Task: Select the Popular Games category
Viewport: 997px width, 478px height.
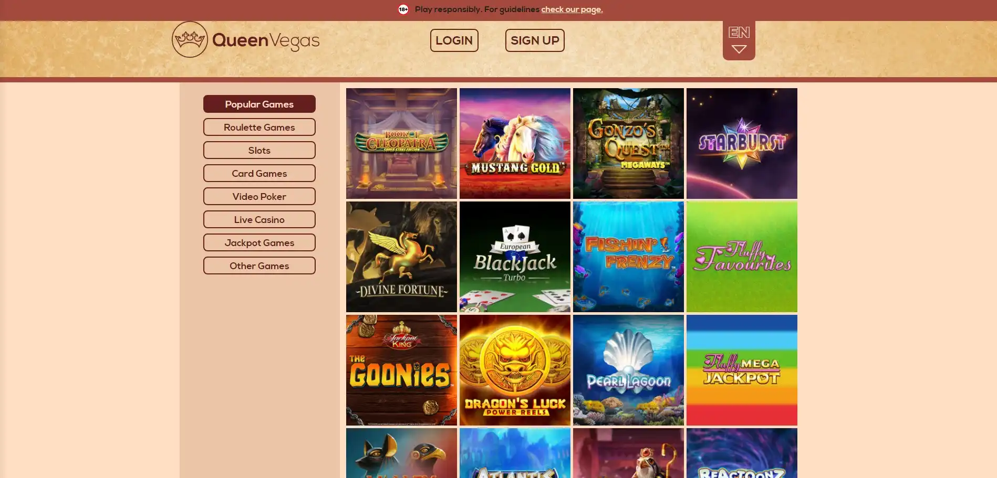Action: tap(259, 104)
